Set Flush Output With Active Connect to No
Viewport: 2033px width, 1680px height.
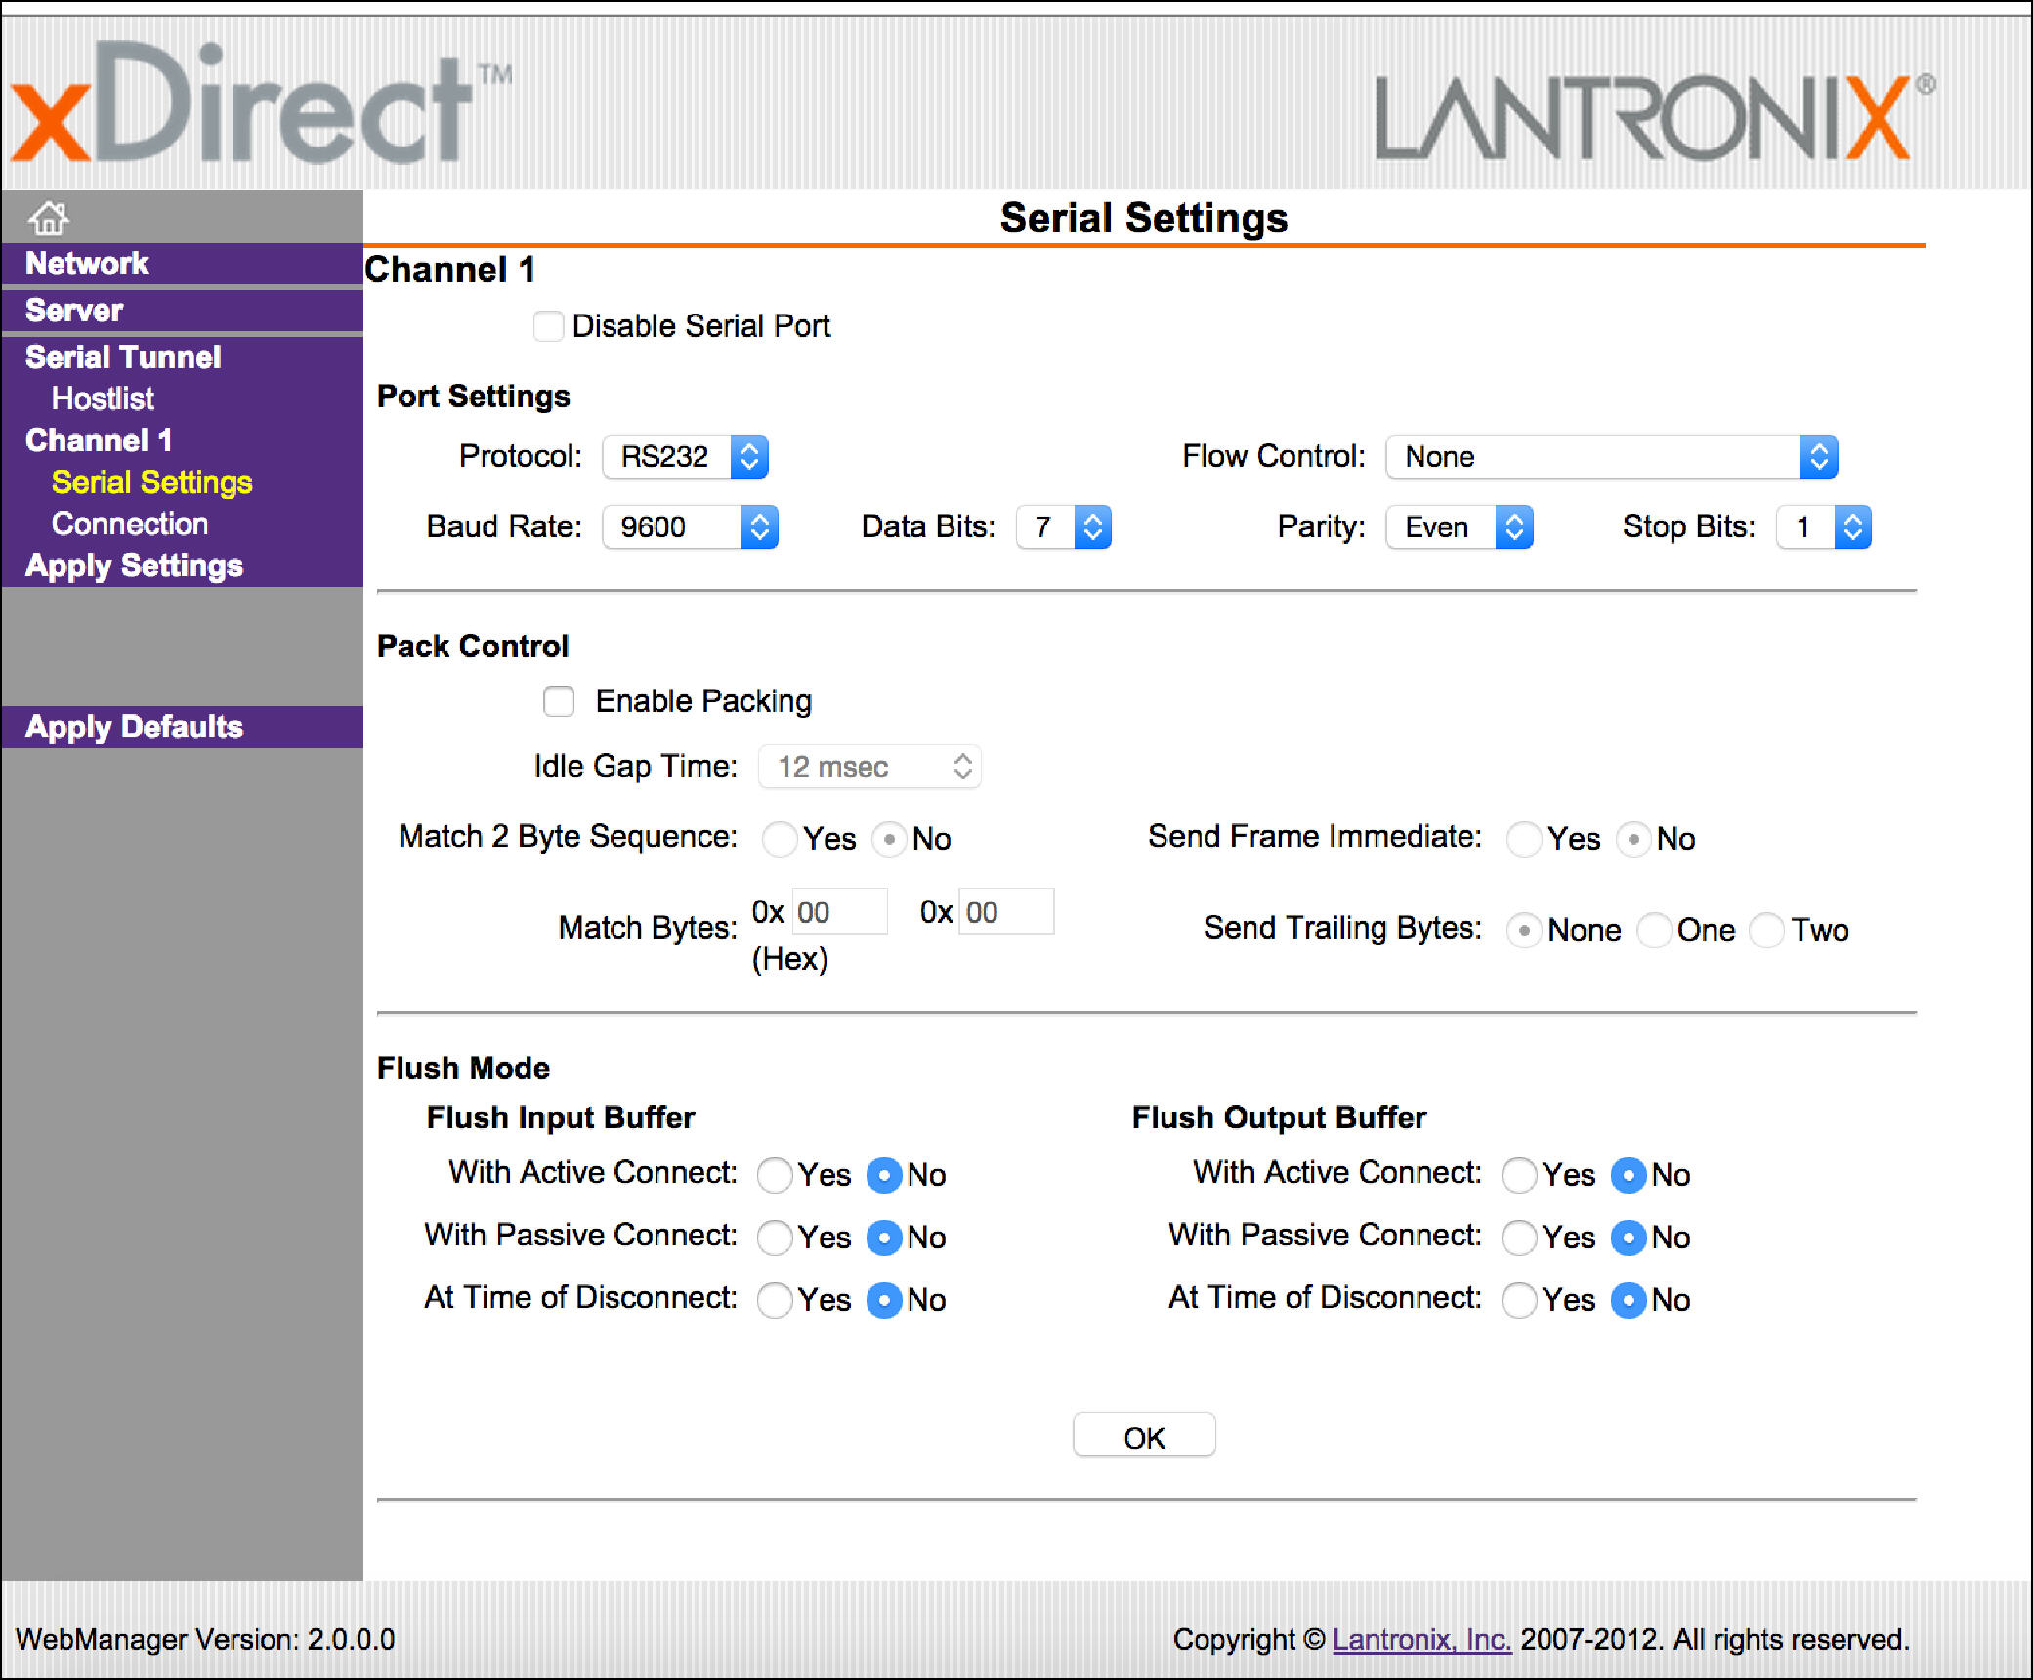(x=1629, y=1175)
